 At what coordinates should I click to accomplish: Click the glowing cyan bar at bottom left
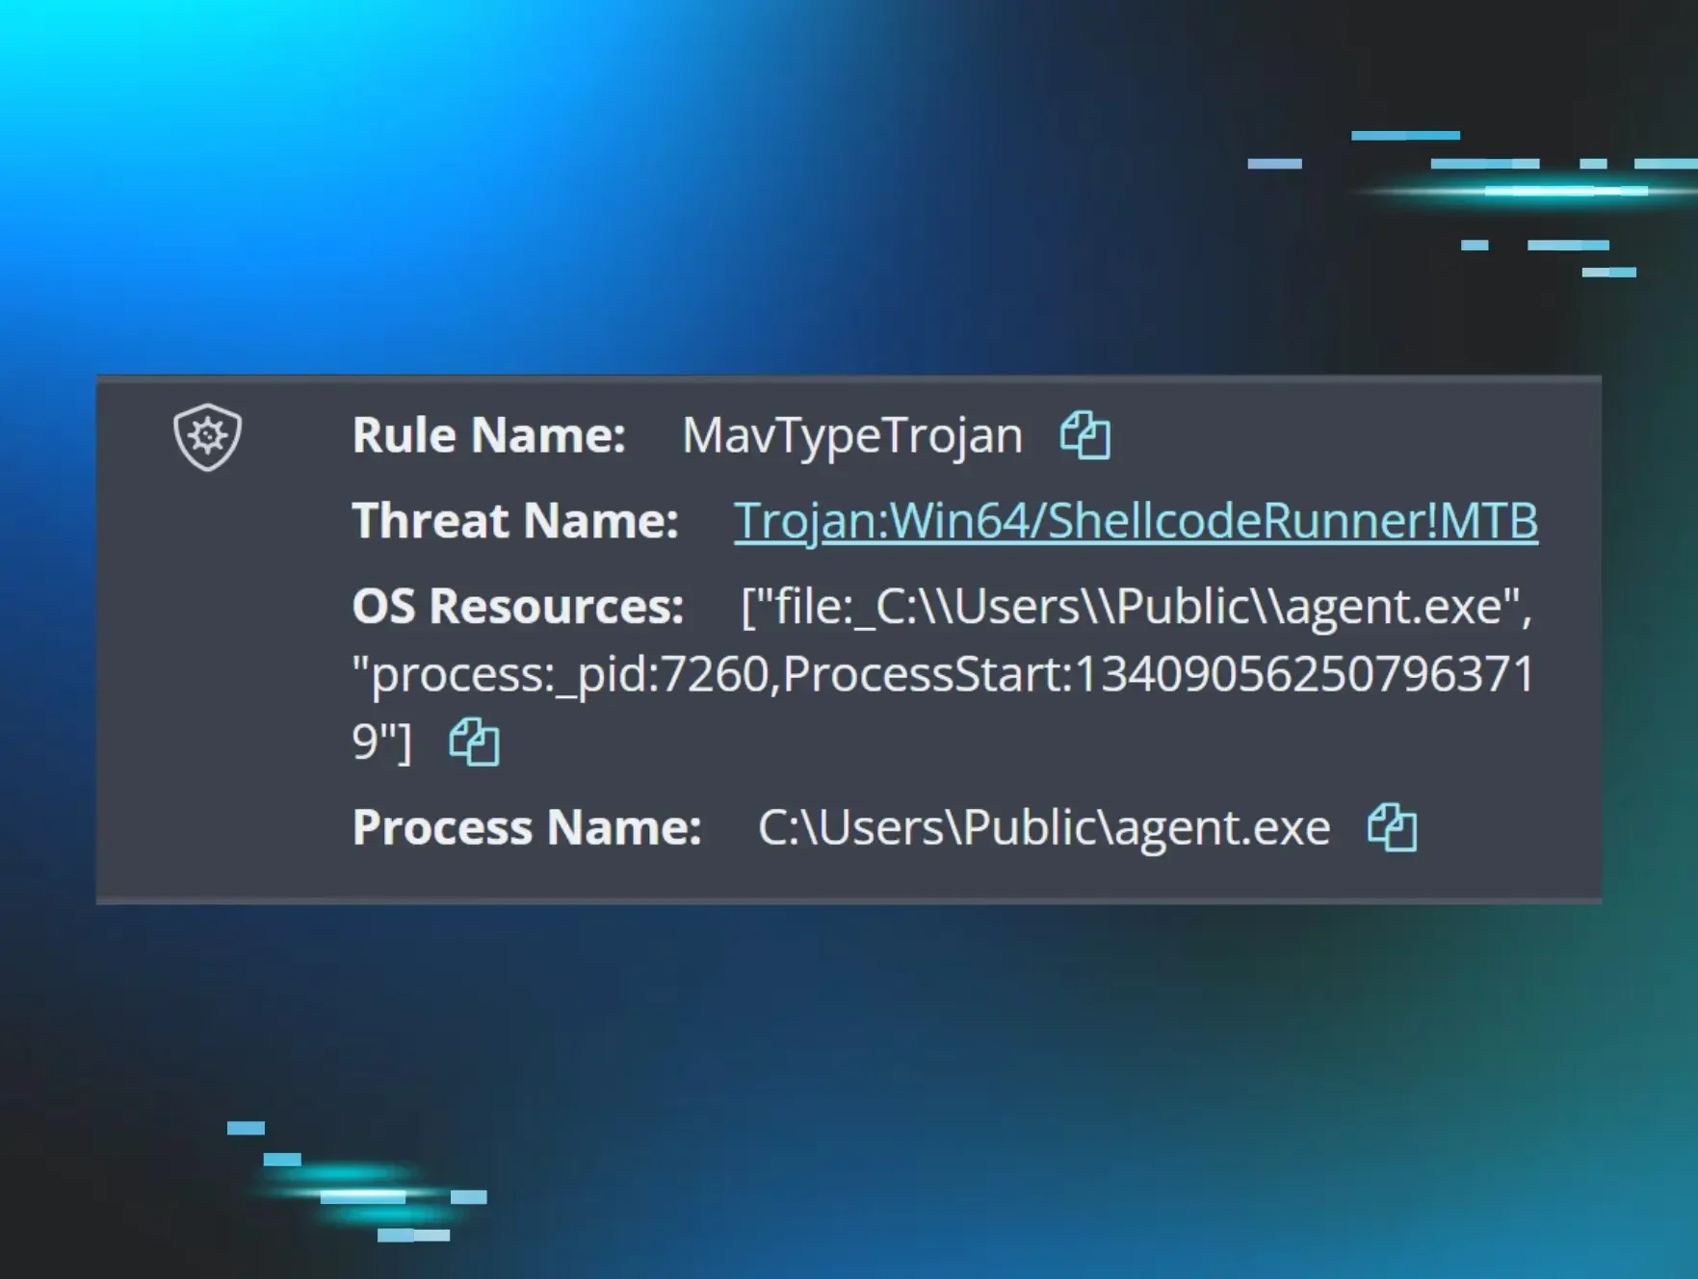(362, 1196)
